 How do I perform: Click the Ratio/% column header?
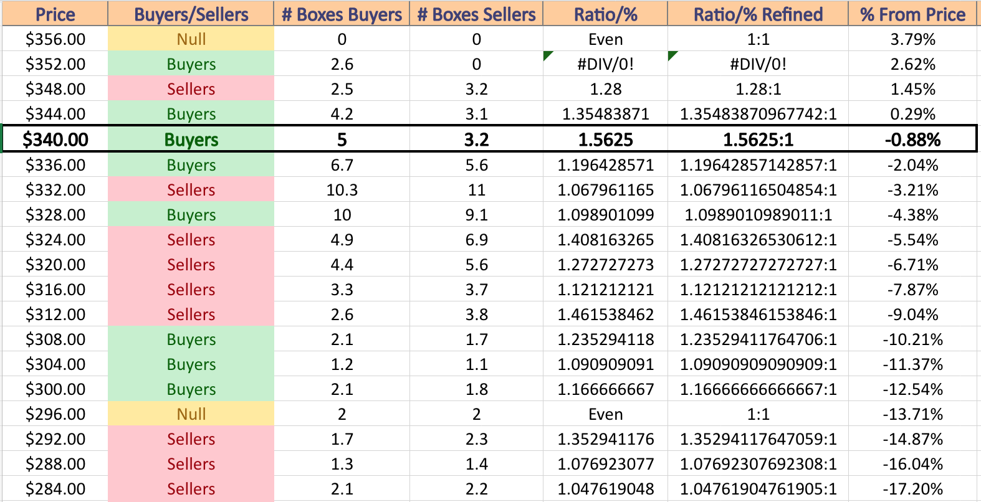[x=605, y=14]
